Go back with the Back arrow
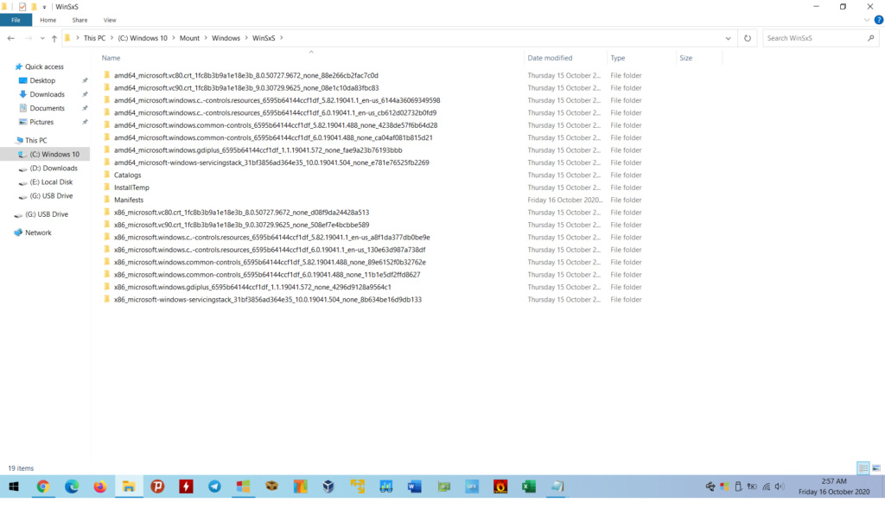885x509 pixels. [10, 38]
